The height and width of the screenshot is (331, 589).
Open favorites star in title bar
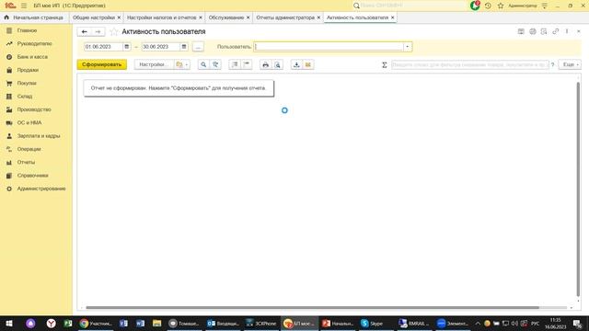pos(501,6)
